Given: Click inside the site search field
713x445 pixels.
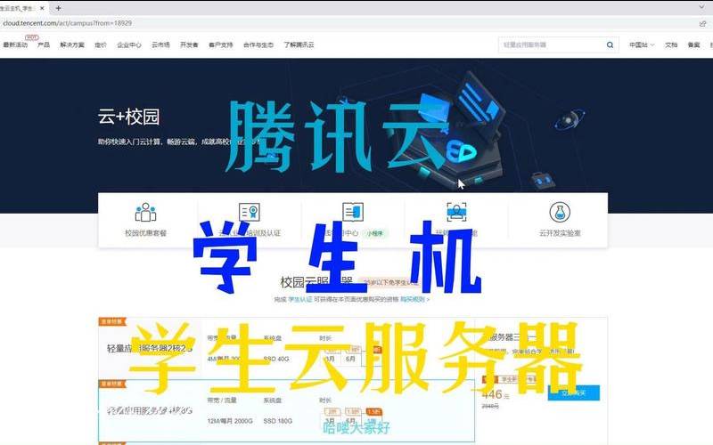Looking at the screenshot, I should click(x=552, y=45).
